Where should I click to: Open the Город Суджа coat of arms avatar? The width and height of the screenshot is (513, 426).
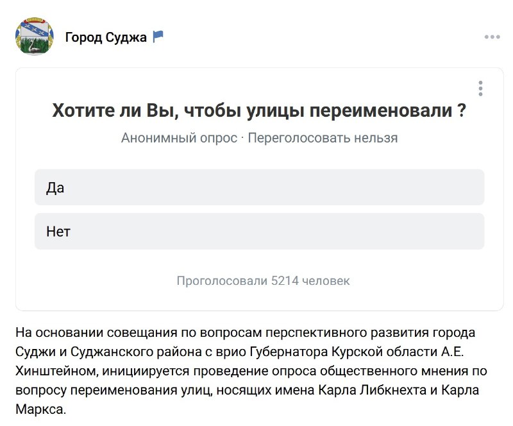(x=35, y=37)
